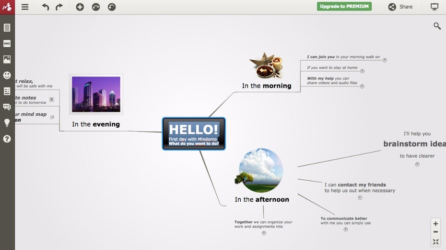
Task: Open the help question mark icon
Action: (x=7, y=139)
